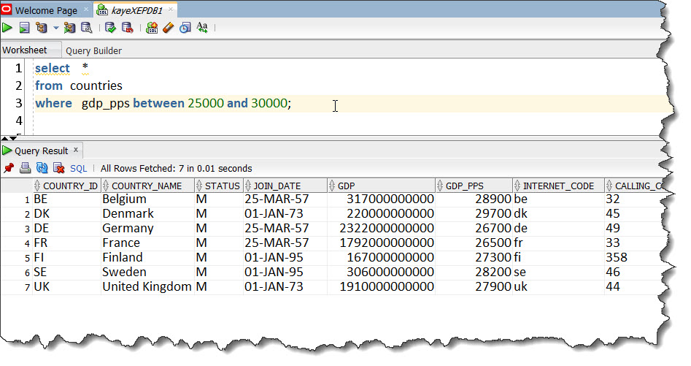Click the Run Script toolbar icon
This screenshot has width=691, height=366.
point(24,28)
